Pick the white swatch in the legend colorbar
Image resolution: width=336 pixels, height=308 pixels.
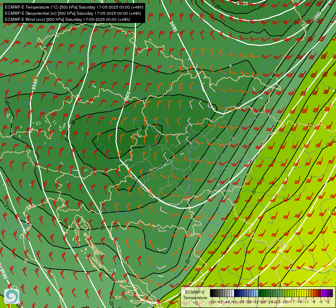click(x=233, y=293)
